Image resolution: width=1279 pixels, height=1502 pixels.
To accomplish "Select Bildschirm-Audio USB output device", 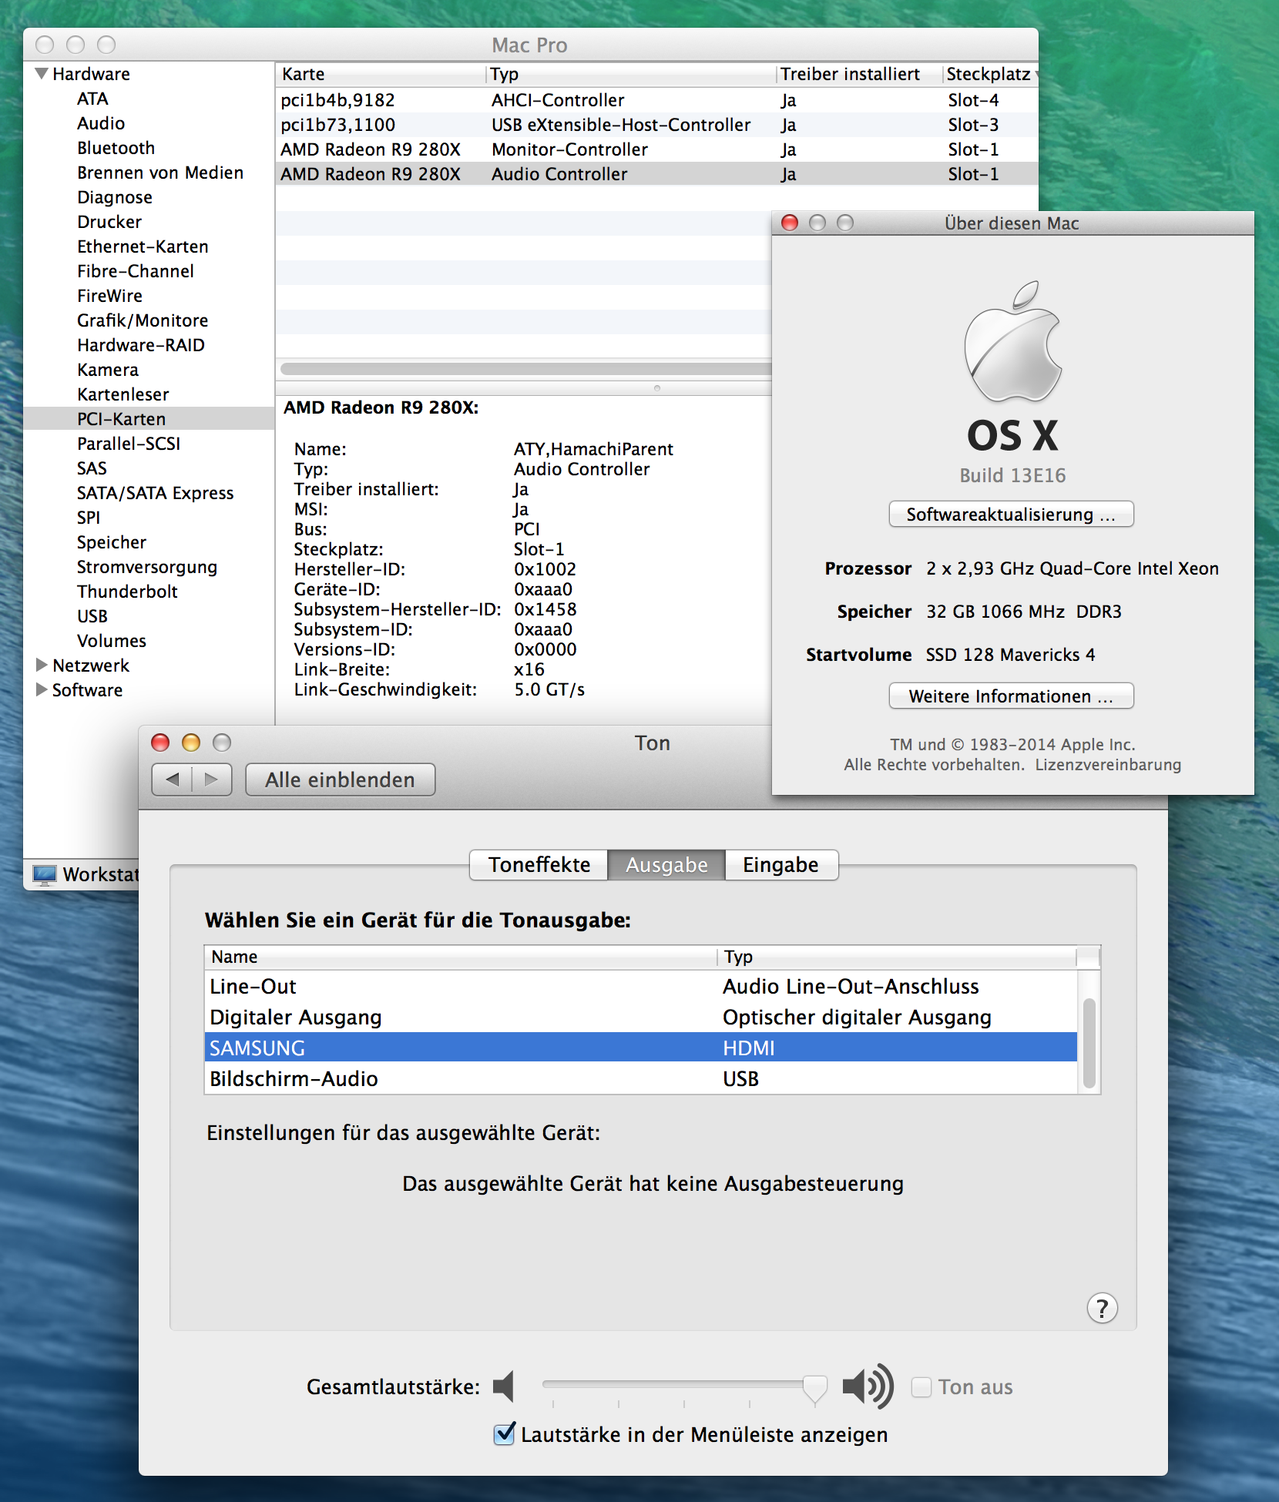I will tap(641, 1079).
